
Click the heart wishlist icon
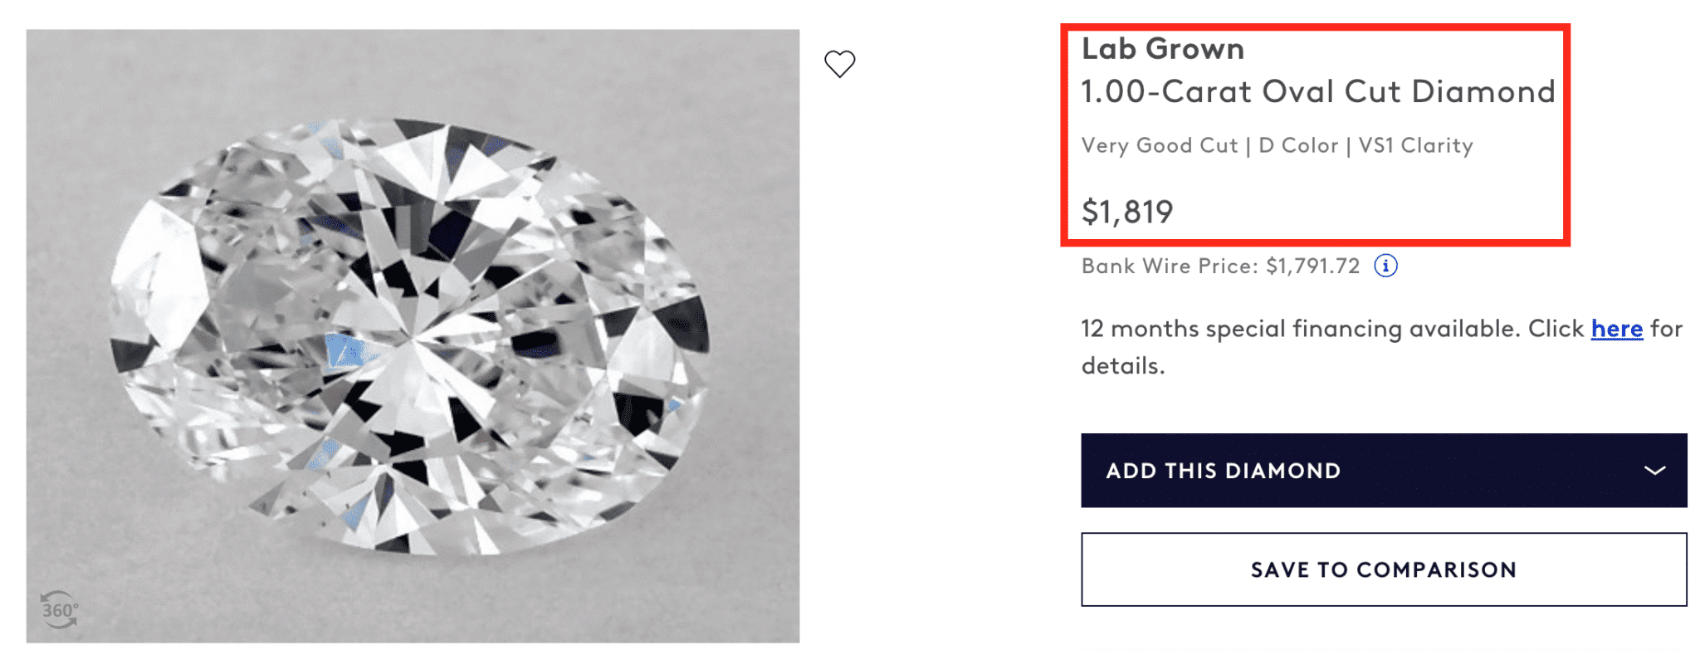839,63
